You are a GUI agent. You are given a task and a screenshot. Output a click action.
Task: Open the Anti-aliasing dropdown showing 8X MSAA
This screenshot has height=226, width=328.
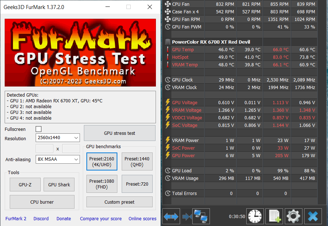pyautogui.click(x=58, y=159)
